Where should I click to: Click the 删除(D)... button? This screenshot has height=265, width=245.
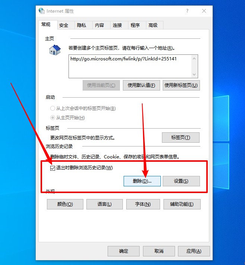click(x=142, y=181)
